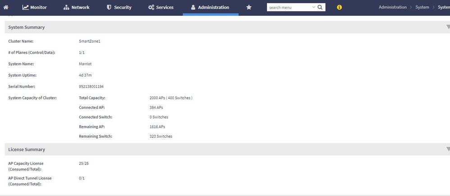
Task: Click the SmartZone1 cluster name value
Action: click(89, 41)
